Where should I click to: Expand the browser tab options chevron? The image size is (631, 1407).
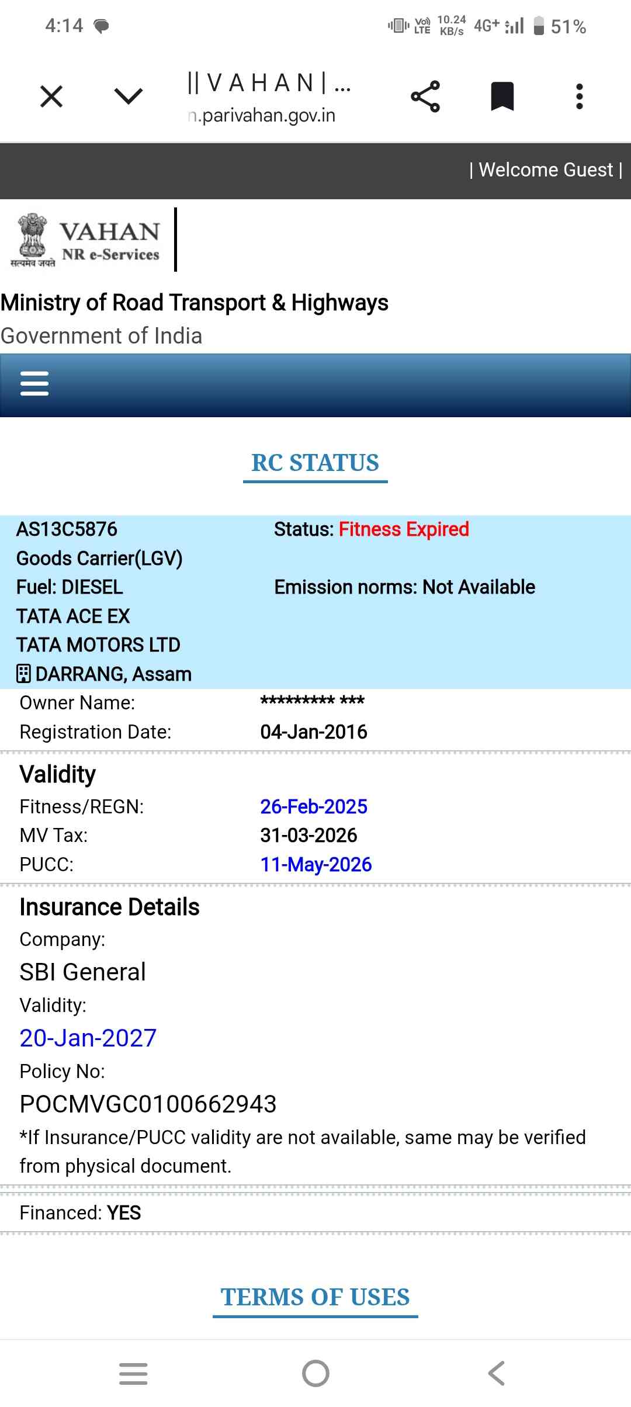pyautogui.click(x=129, y=96)
